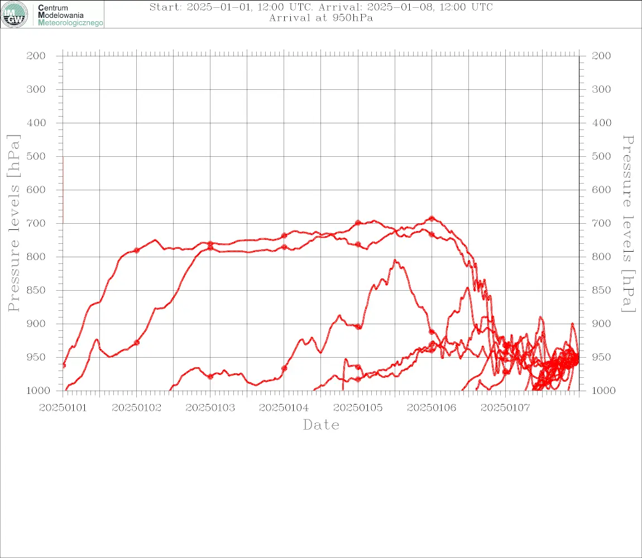Click the trajectory marker at 20250102 near 930 hPa

137,343
